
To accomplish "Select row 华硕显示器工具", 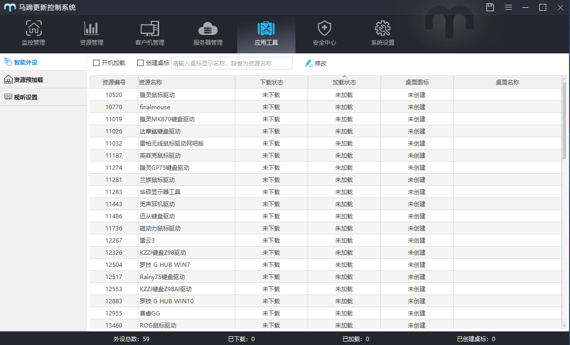I will 326,192.
